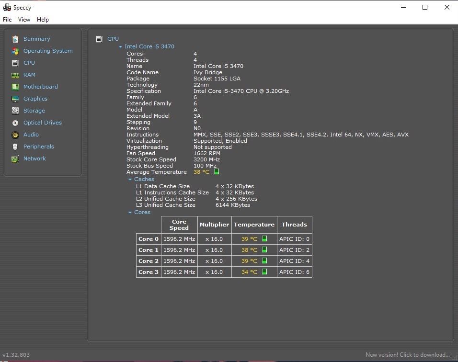View the Graphics section
The width and height of the screenshot is (458, 362).
point(35,99)
